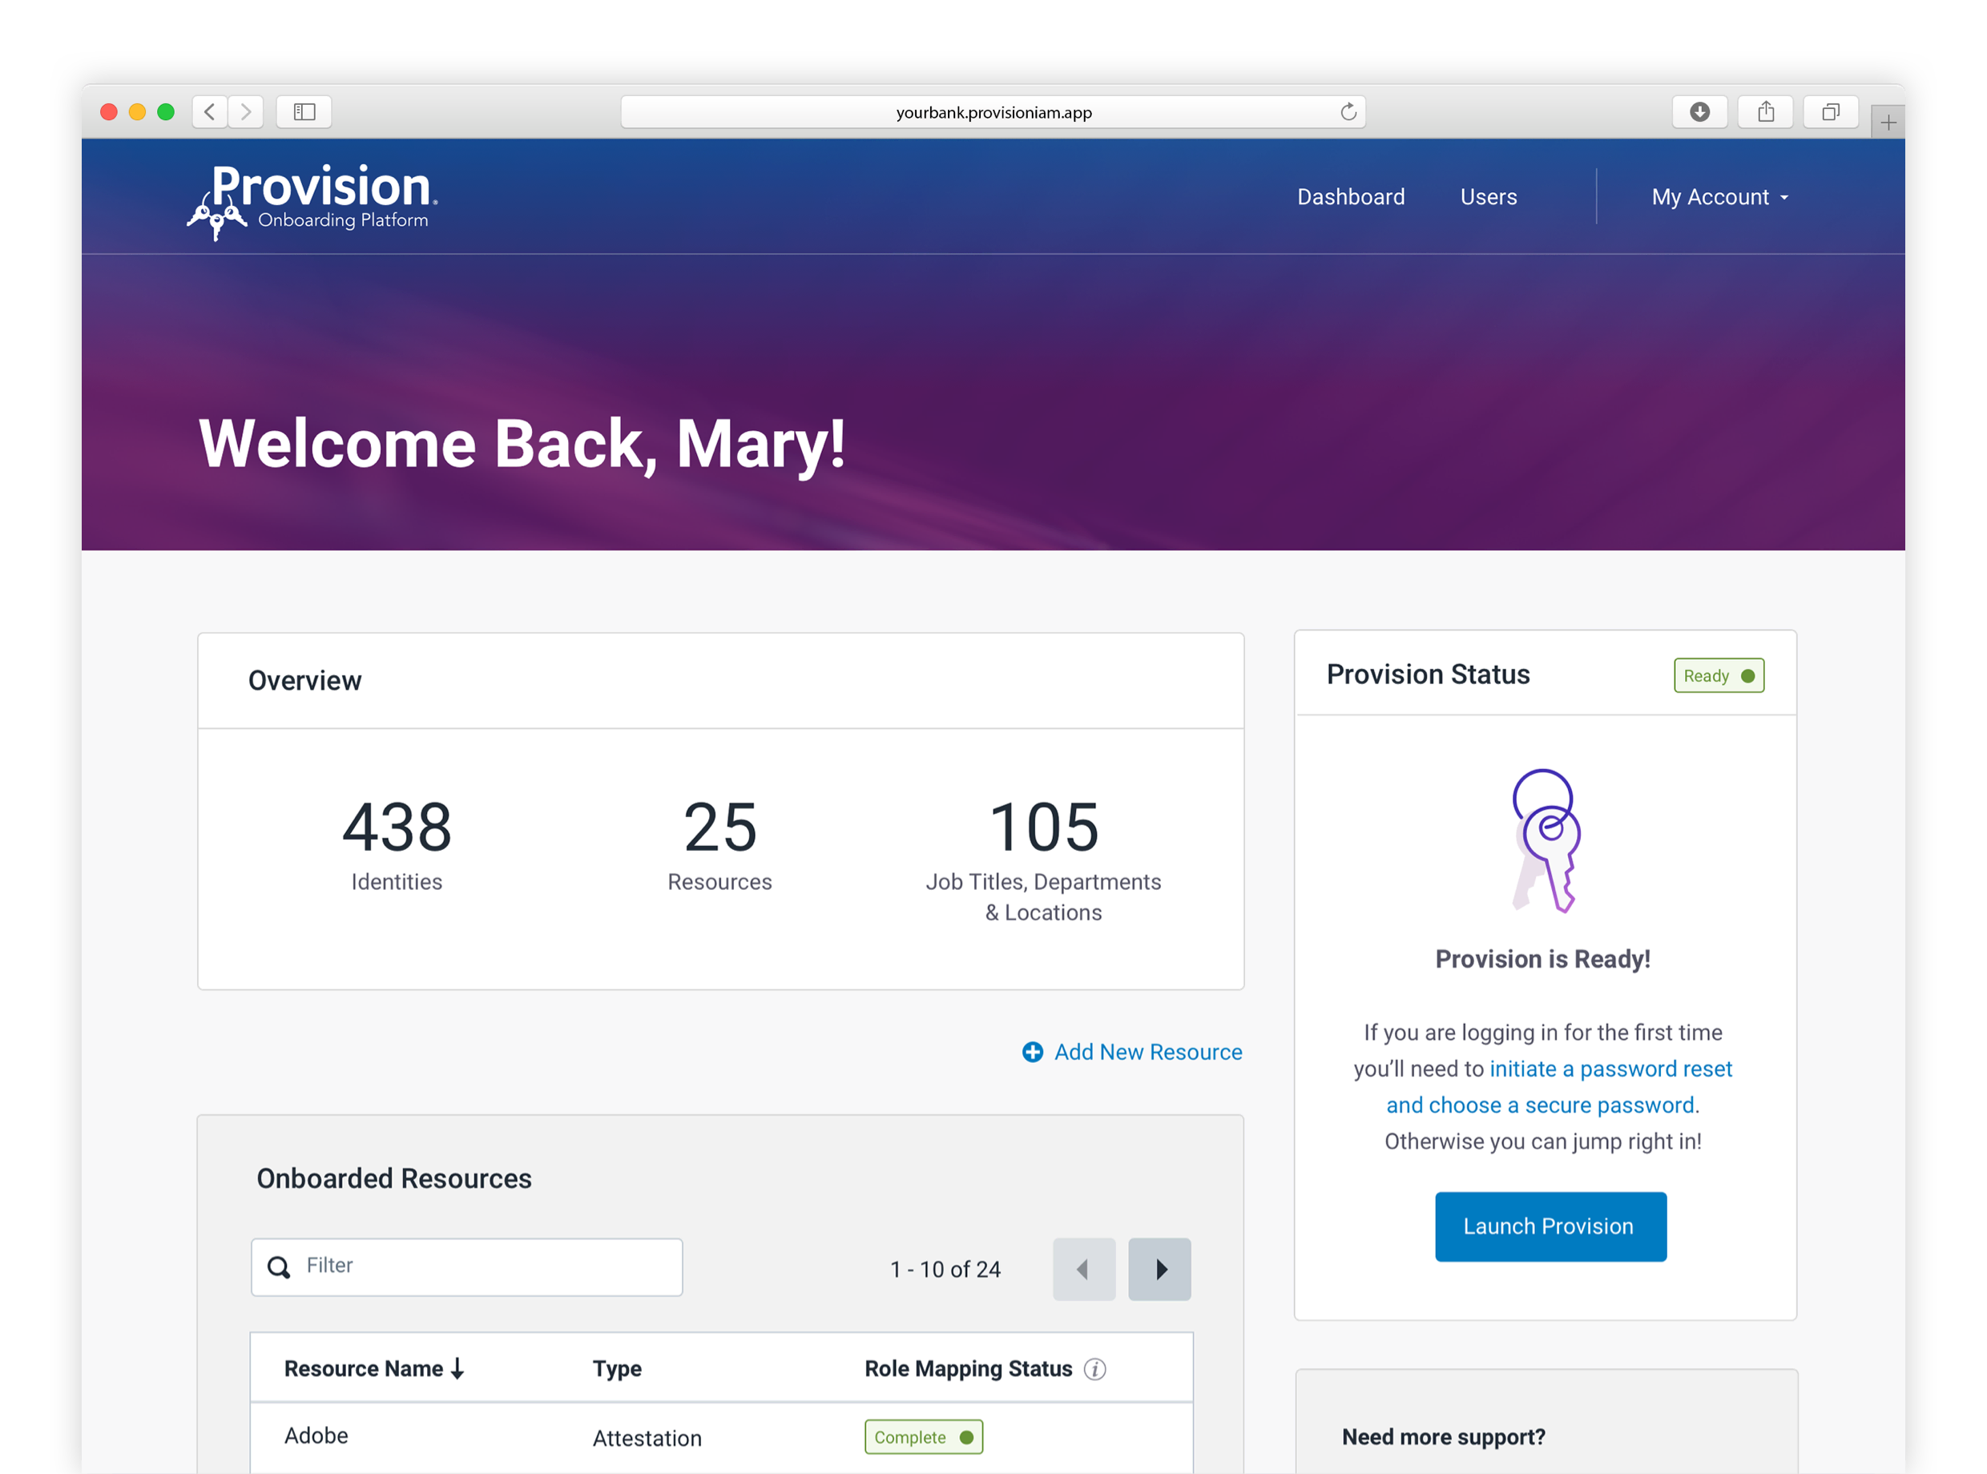1987x1474 pixels.
Task: Click the Complete status badge for Adobe
Action: [924, 1437]
